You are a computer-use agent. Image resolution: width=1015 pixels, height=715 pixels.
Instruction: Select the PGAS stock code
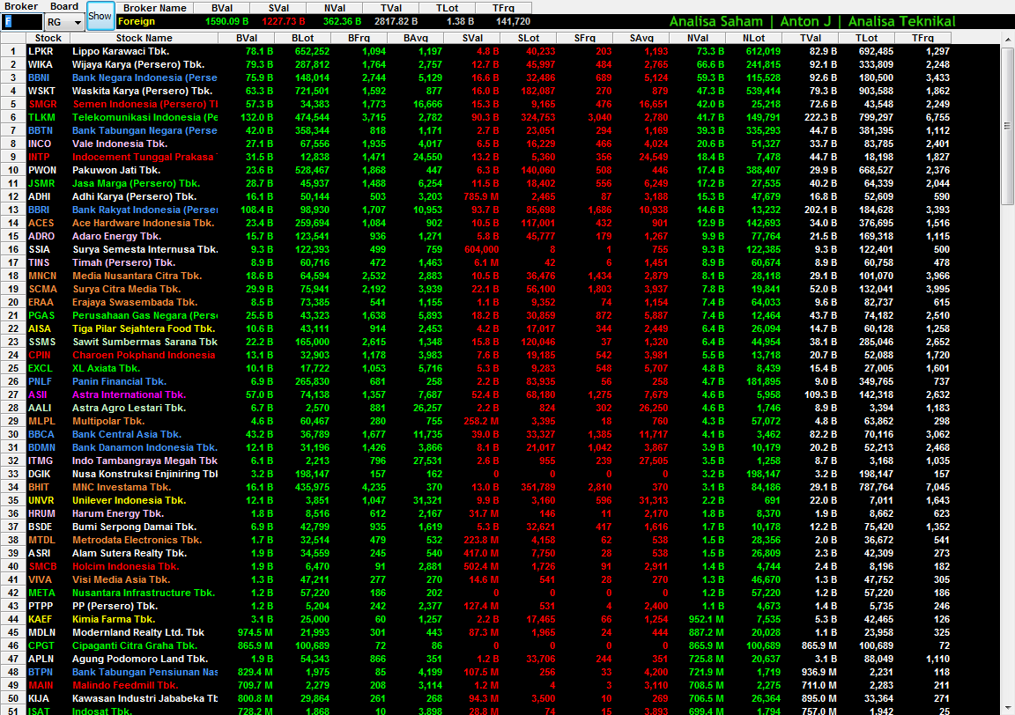41,316
